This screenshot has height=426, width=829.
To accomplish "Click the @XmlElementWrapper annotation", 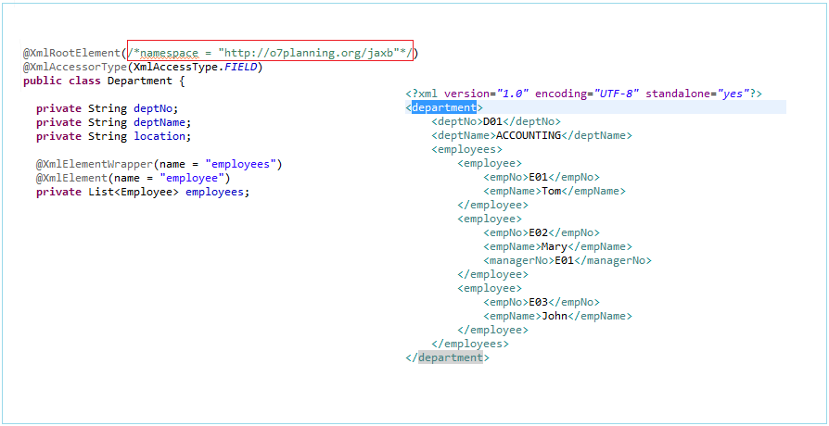I will 95,164.
